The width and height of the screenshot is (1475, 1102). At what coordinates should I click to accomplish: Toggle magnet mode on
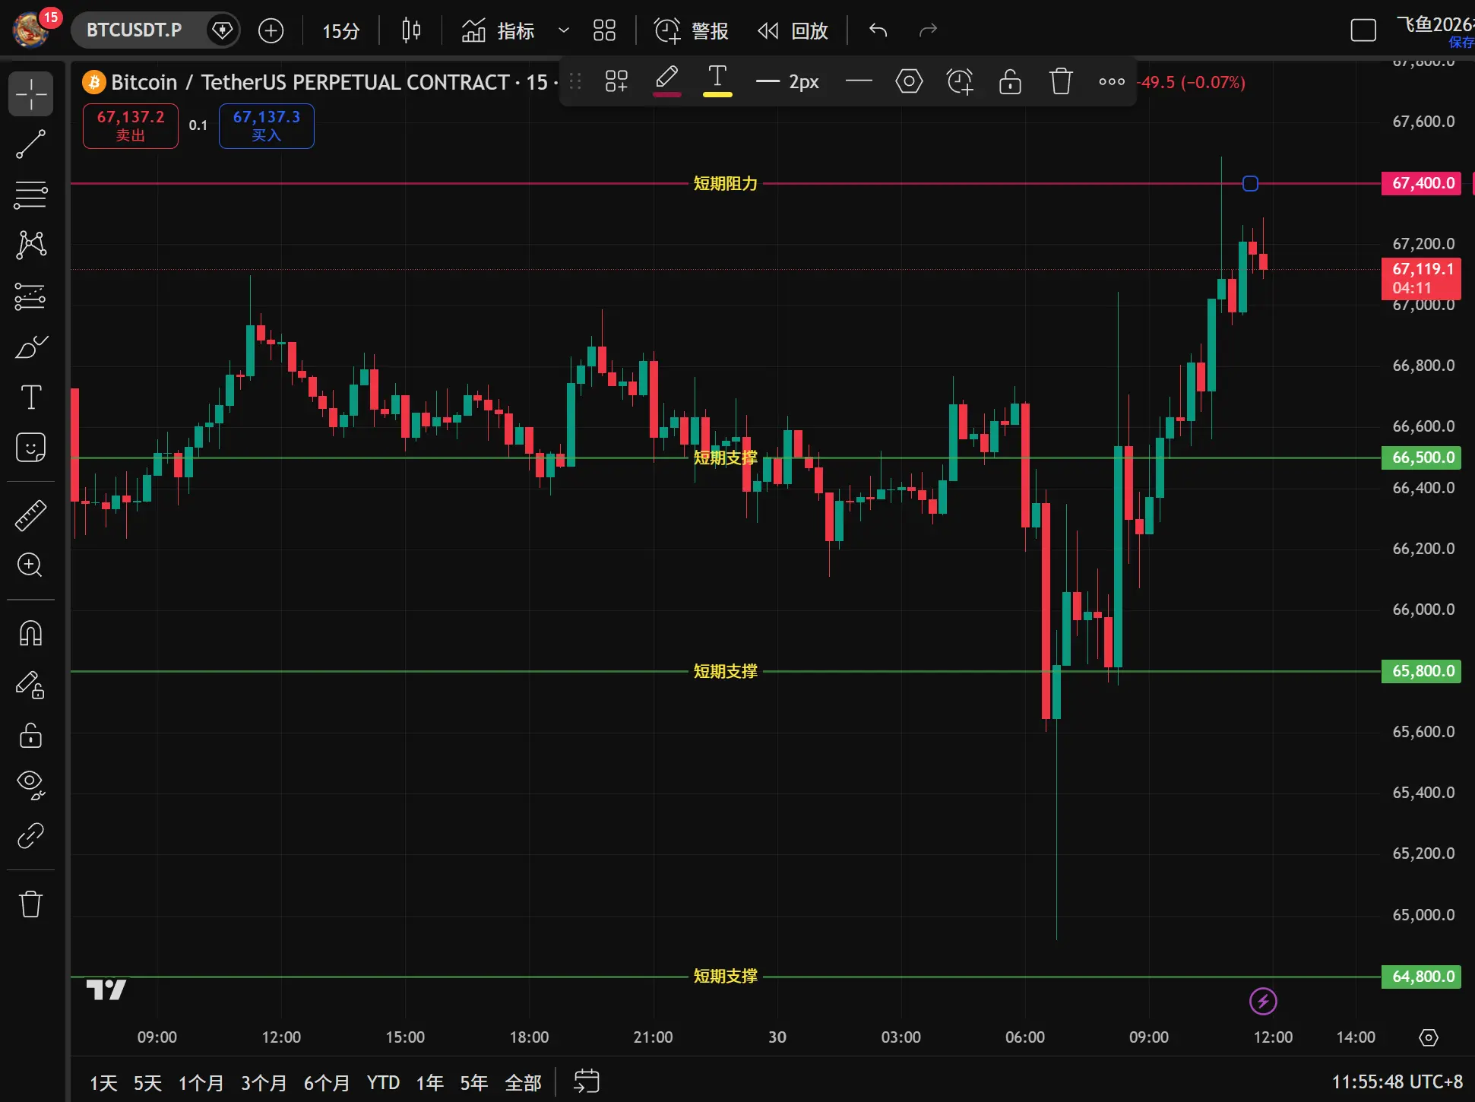click(x=30, y=633)
